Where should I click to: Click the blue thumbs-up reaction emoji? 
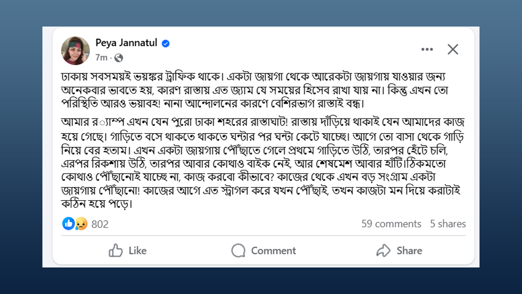pos(69,223)
